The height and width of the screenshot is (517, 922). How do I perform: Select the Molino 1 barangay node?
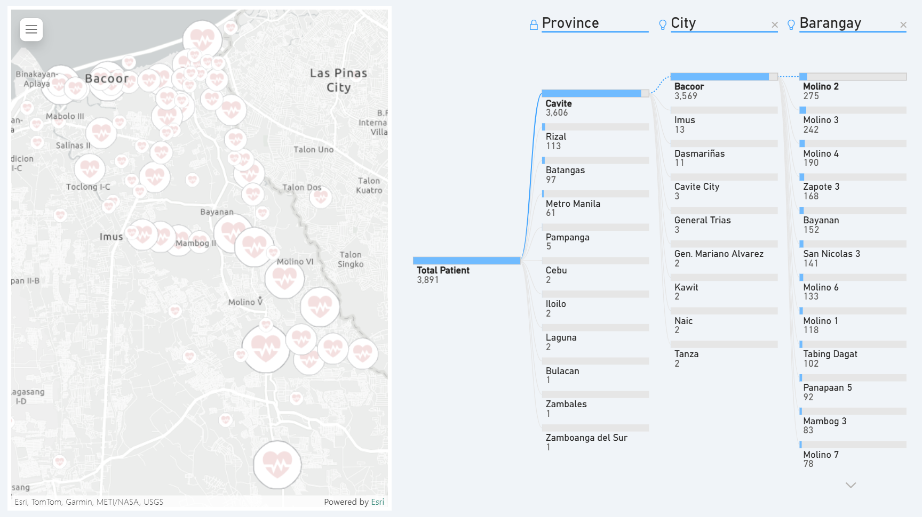(853, 321)
